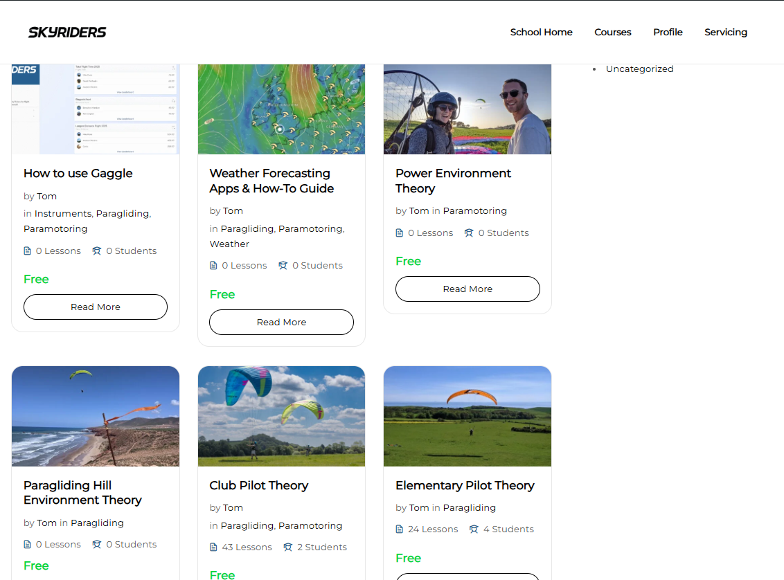The image size is (784, 580).
Task: Click Paramotoring category on Club Pilot card
Action: (x=310, y=525)
